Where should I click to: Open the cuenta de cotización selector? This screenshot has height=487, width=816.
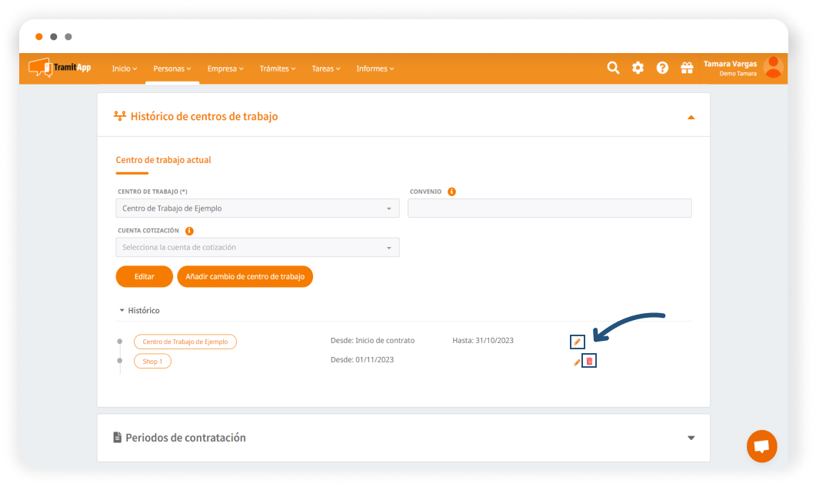click(x=258, y=247)
